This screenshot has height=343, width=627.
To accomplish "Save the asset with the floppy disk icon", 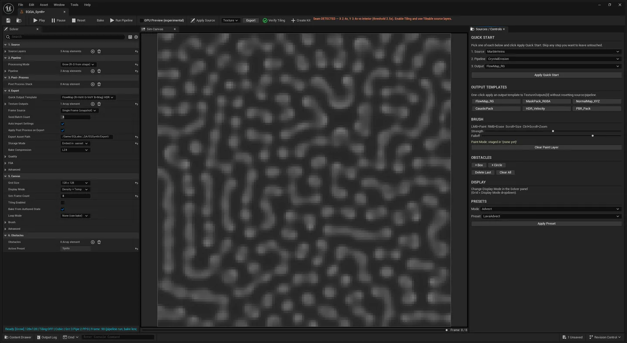I will [8, 20].
